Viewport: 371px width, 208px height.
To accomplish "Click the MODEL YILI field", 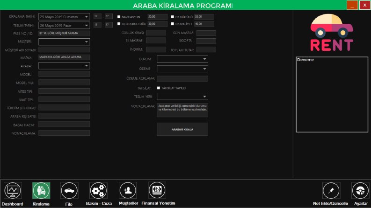I will click(64, 83).
